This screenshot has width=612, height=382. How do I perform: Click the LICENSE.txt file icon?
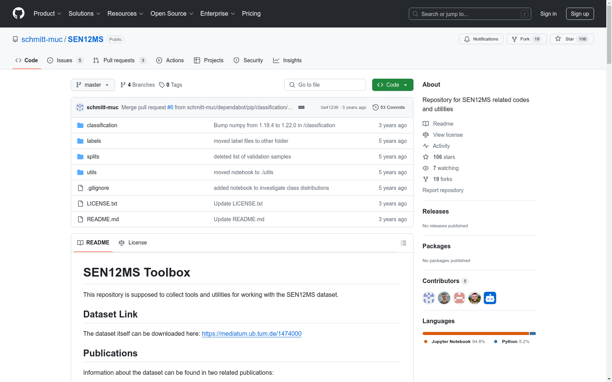(80, 204)
